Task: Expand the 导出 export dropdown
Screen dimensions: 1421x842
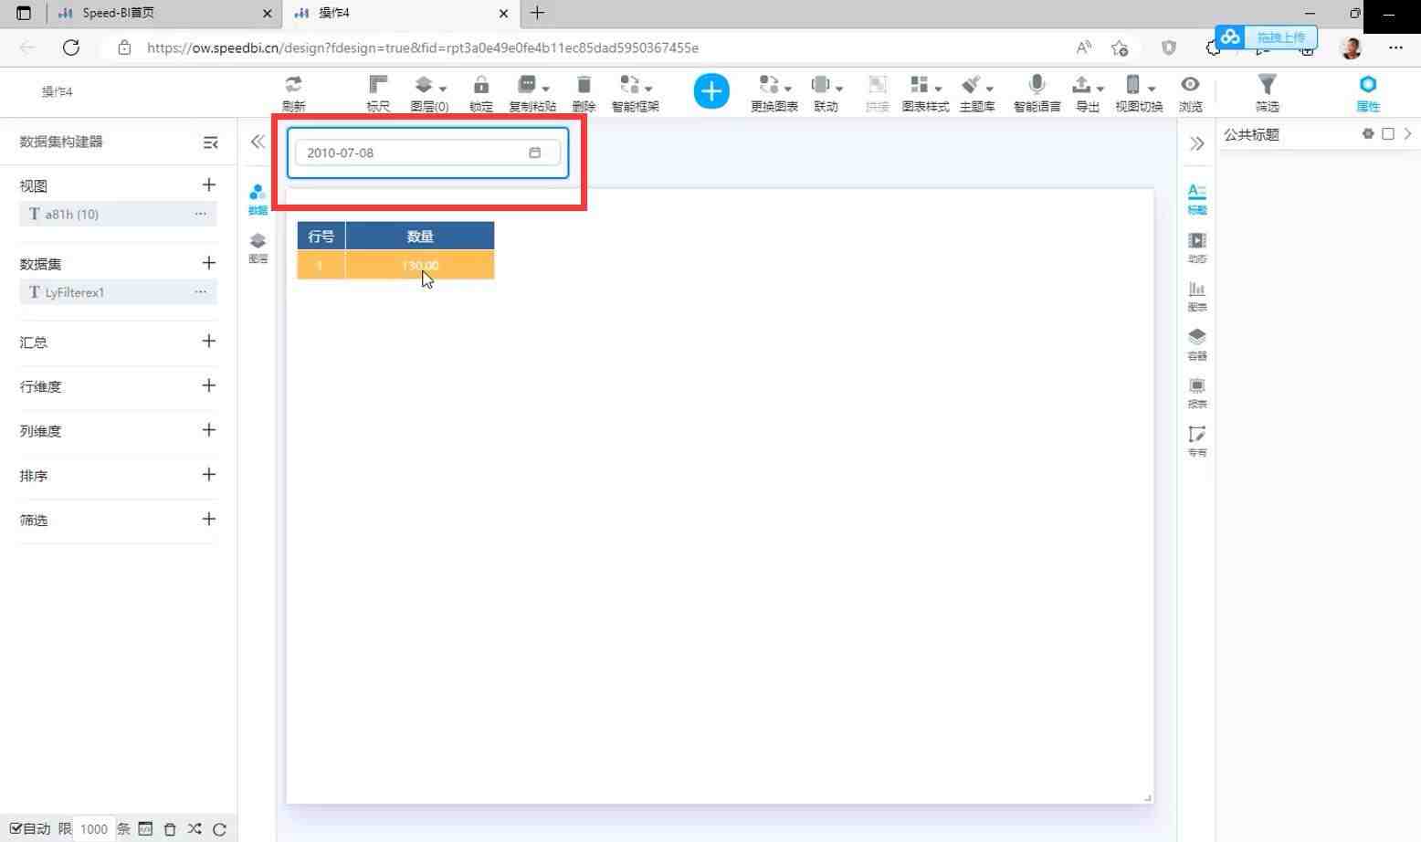Action: [1087, 92]
